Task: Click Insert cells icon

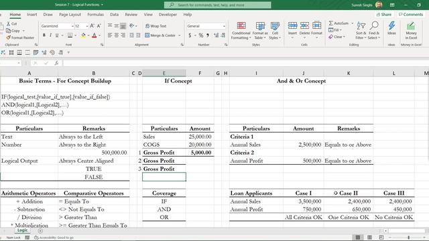Action: tap(292, 25)
